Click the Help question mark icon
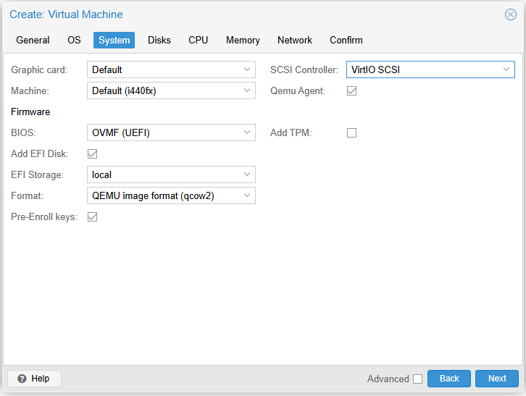 click(x=22, y=379)
